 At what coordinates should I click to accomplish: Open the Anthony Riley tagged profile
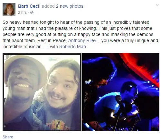pos(82,40)
